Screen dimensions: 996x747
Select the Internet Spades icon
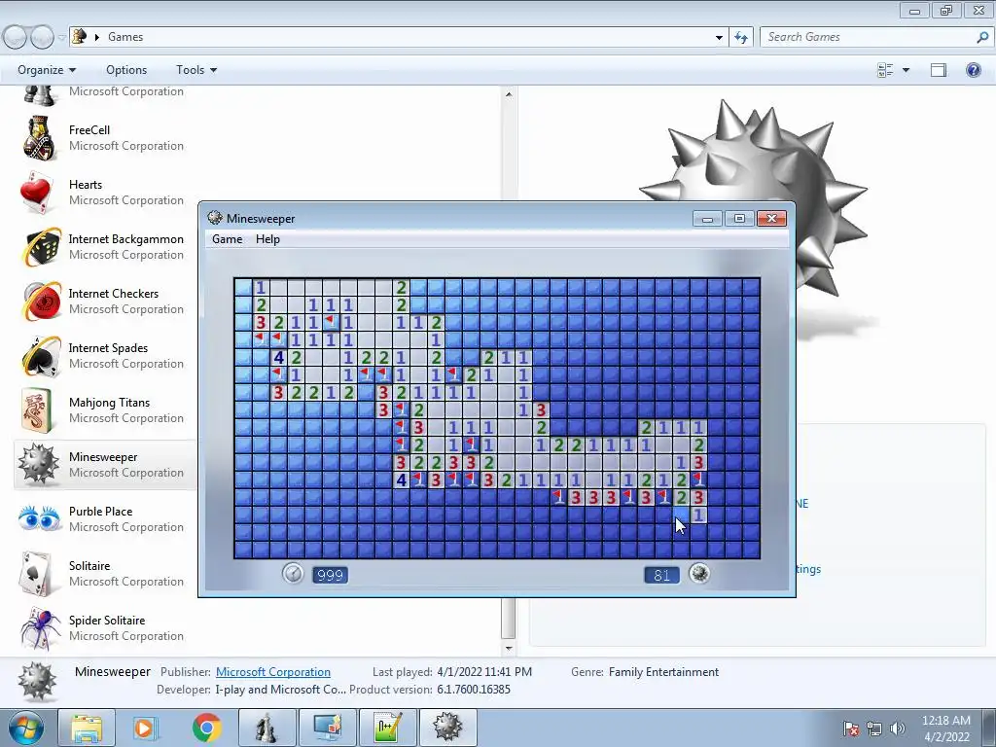[x=41, y=356]
